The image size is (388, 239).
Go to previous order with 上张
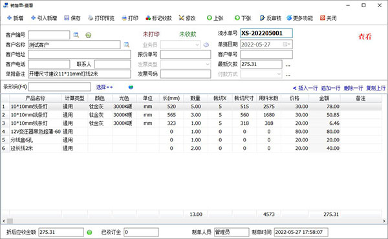(215, 18)
